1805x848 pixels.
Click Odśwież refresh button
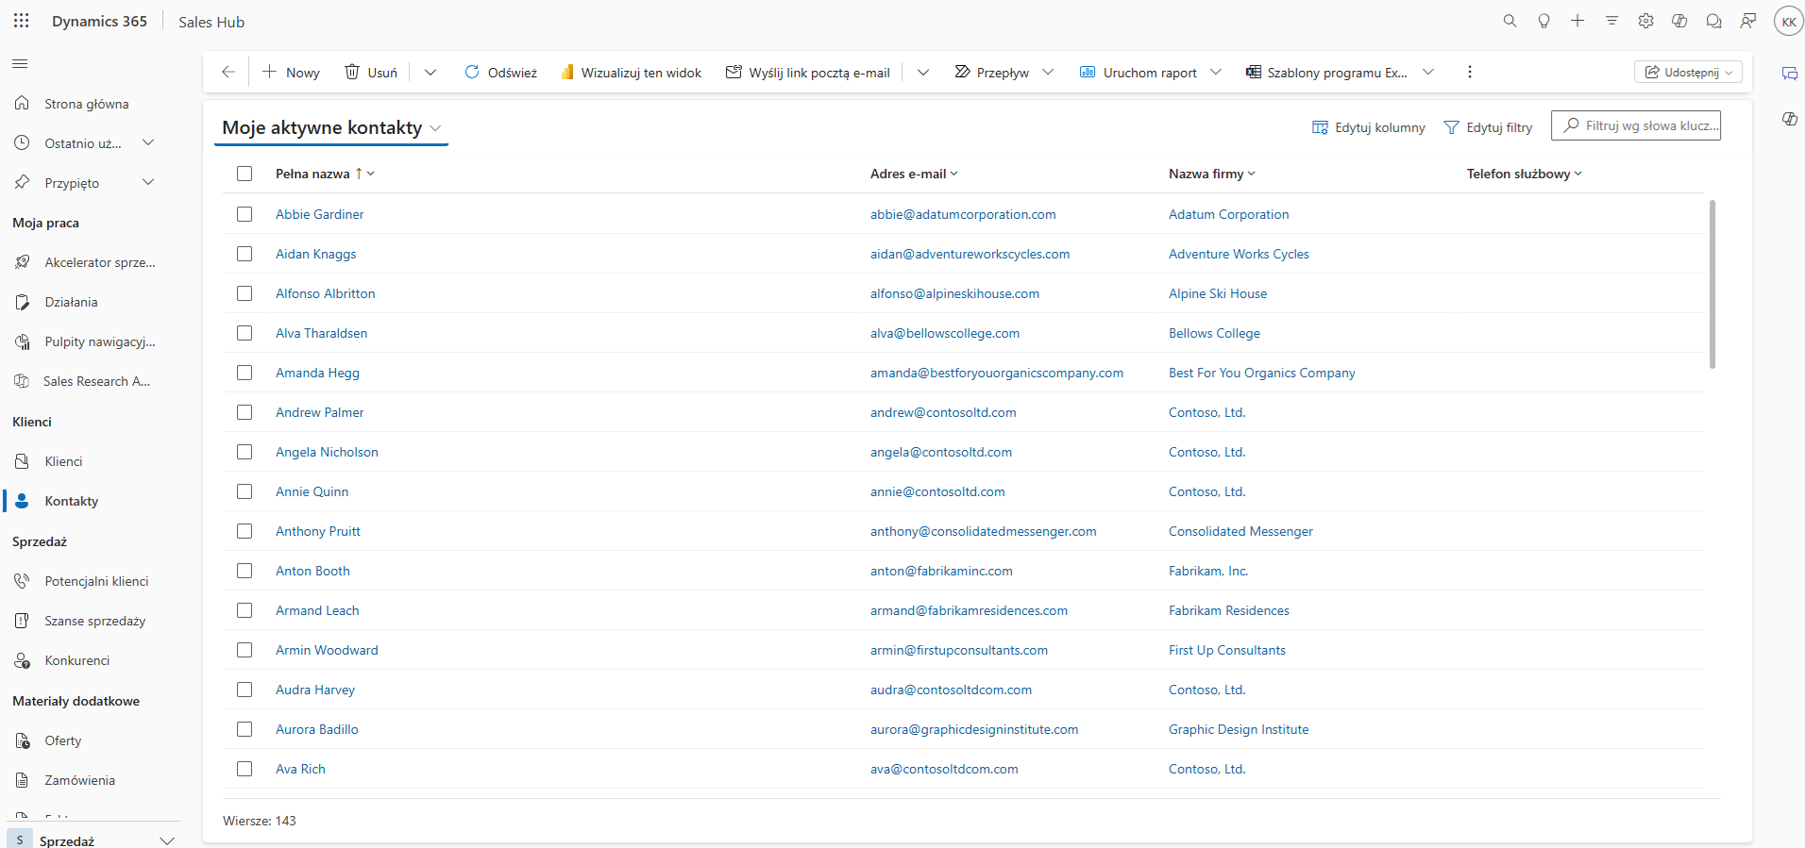pyautogui.click(x=501, y=72)
